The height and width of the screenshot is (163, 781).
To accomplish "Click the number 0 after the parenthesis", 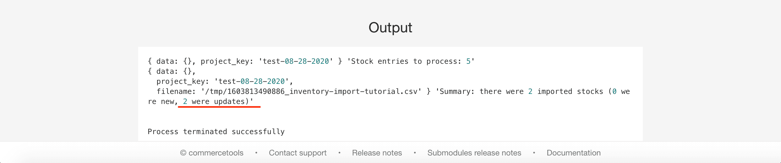I will 614,91.
